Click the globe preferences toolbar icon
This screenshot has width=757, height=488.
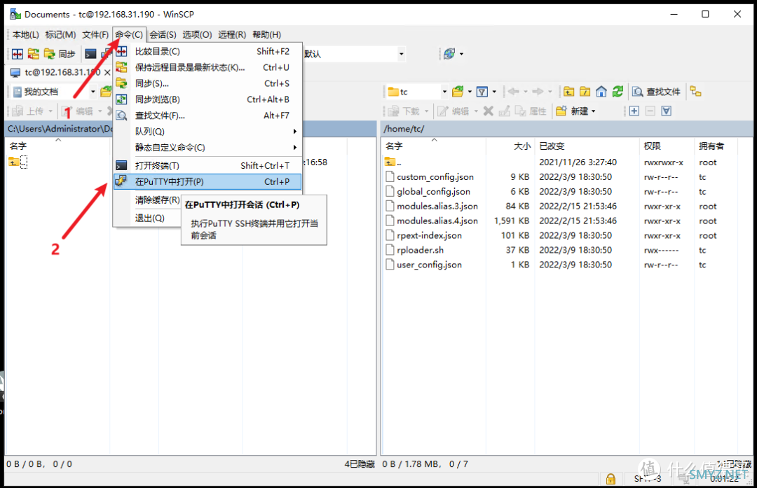click(449, 53)
